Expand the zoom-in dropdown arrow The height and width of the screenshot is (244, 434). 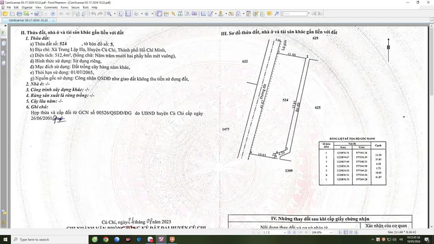coord(153,13)
